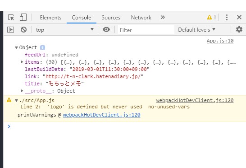
Task: Switch to the Elements tab
Action: [x=50, y=18]
